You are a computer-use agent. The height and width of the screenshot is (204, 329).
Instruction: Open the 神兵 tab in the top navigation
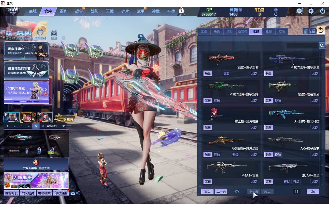click(x=171, y=11)
